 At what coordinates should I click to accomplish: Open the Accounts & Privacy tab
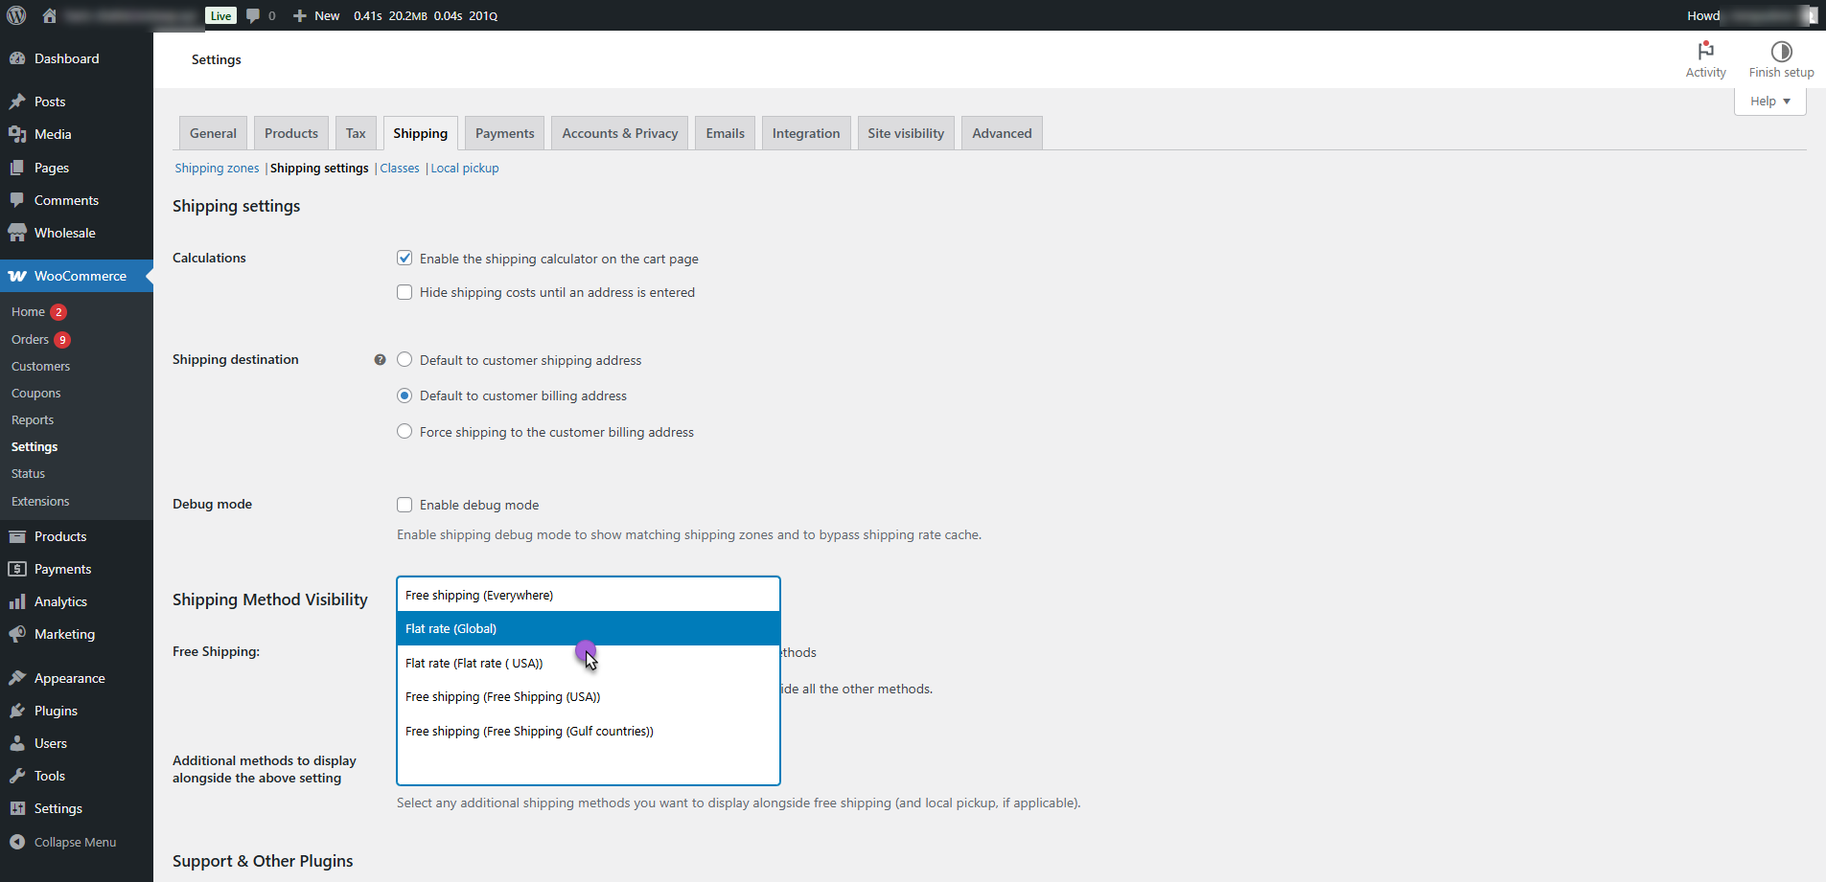pyautogui.click(x=620, y=133)
